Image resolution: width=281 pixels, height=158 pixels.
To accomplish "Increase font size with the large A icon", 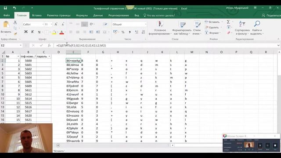I will point(56,24).
